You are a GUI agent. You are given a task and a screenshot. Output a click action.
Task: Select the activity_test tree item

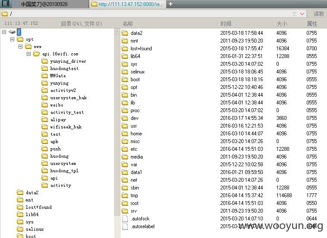click(x=67, y=112)
